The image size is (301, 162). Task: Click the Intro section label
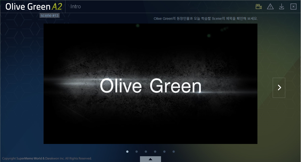click(x=76, y=7)
